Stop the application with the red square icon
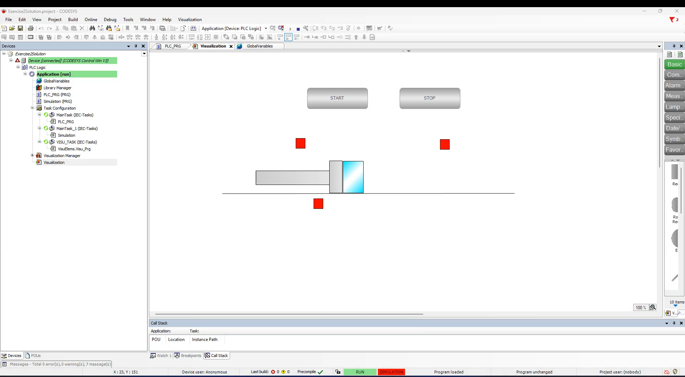 point(298,28)
